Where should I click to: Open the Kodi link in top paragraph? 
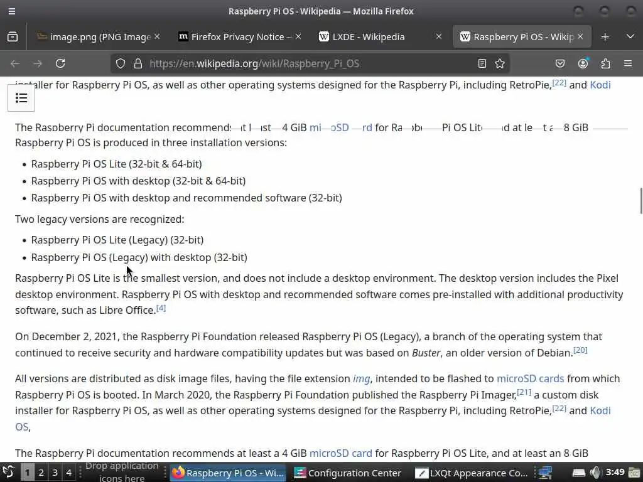[600, 85]
